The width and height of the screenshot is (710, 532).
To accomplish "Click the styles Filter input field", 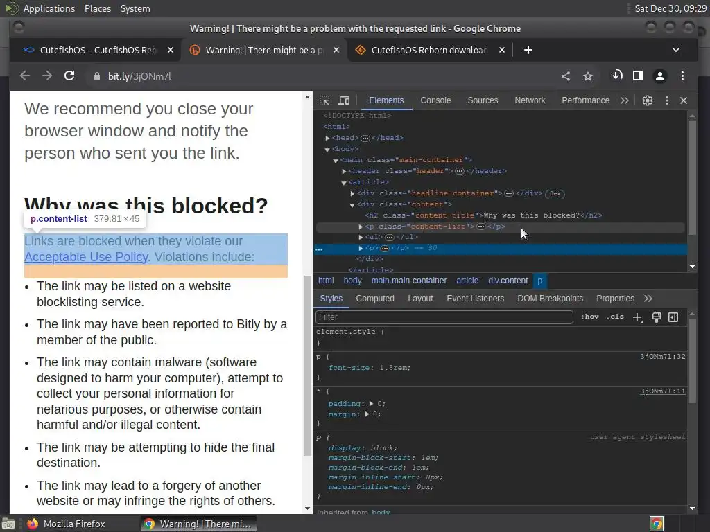I will 444,317.
